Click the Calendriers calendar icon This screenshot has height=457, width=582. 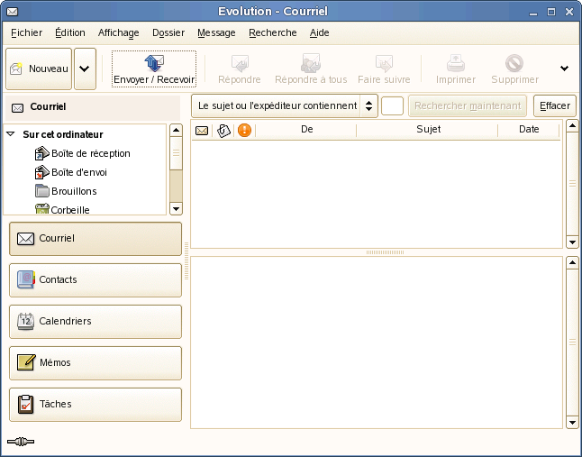click(25, 321)
